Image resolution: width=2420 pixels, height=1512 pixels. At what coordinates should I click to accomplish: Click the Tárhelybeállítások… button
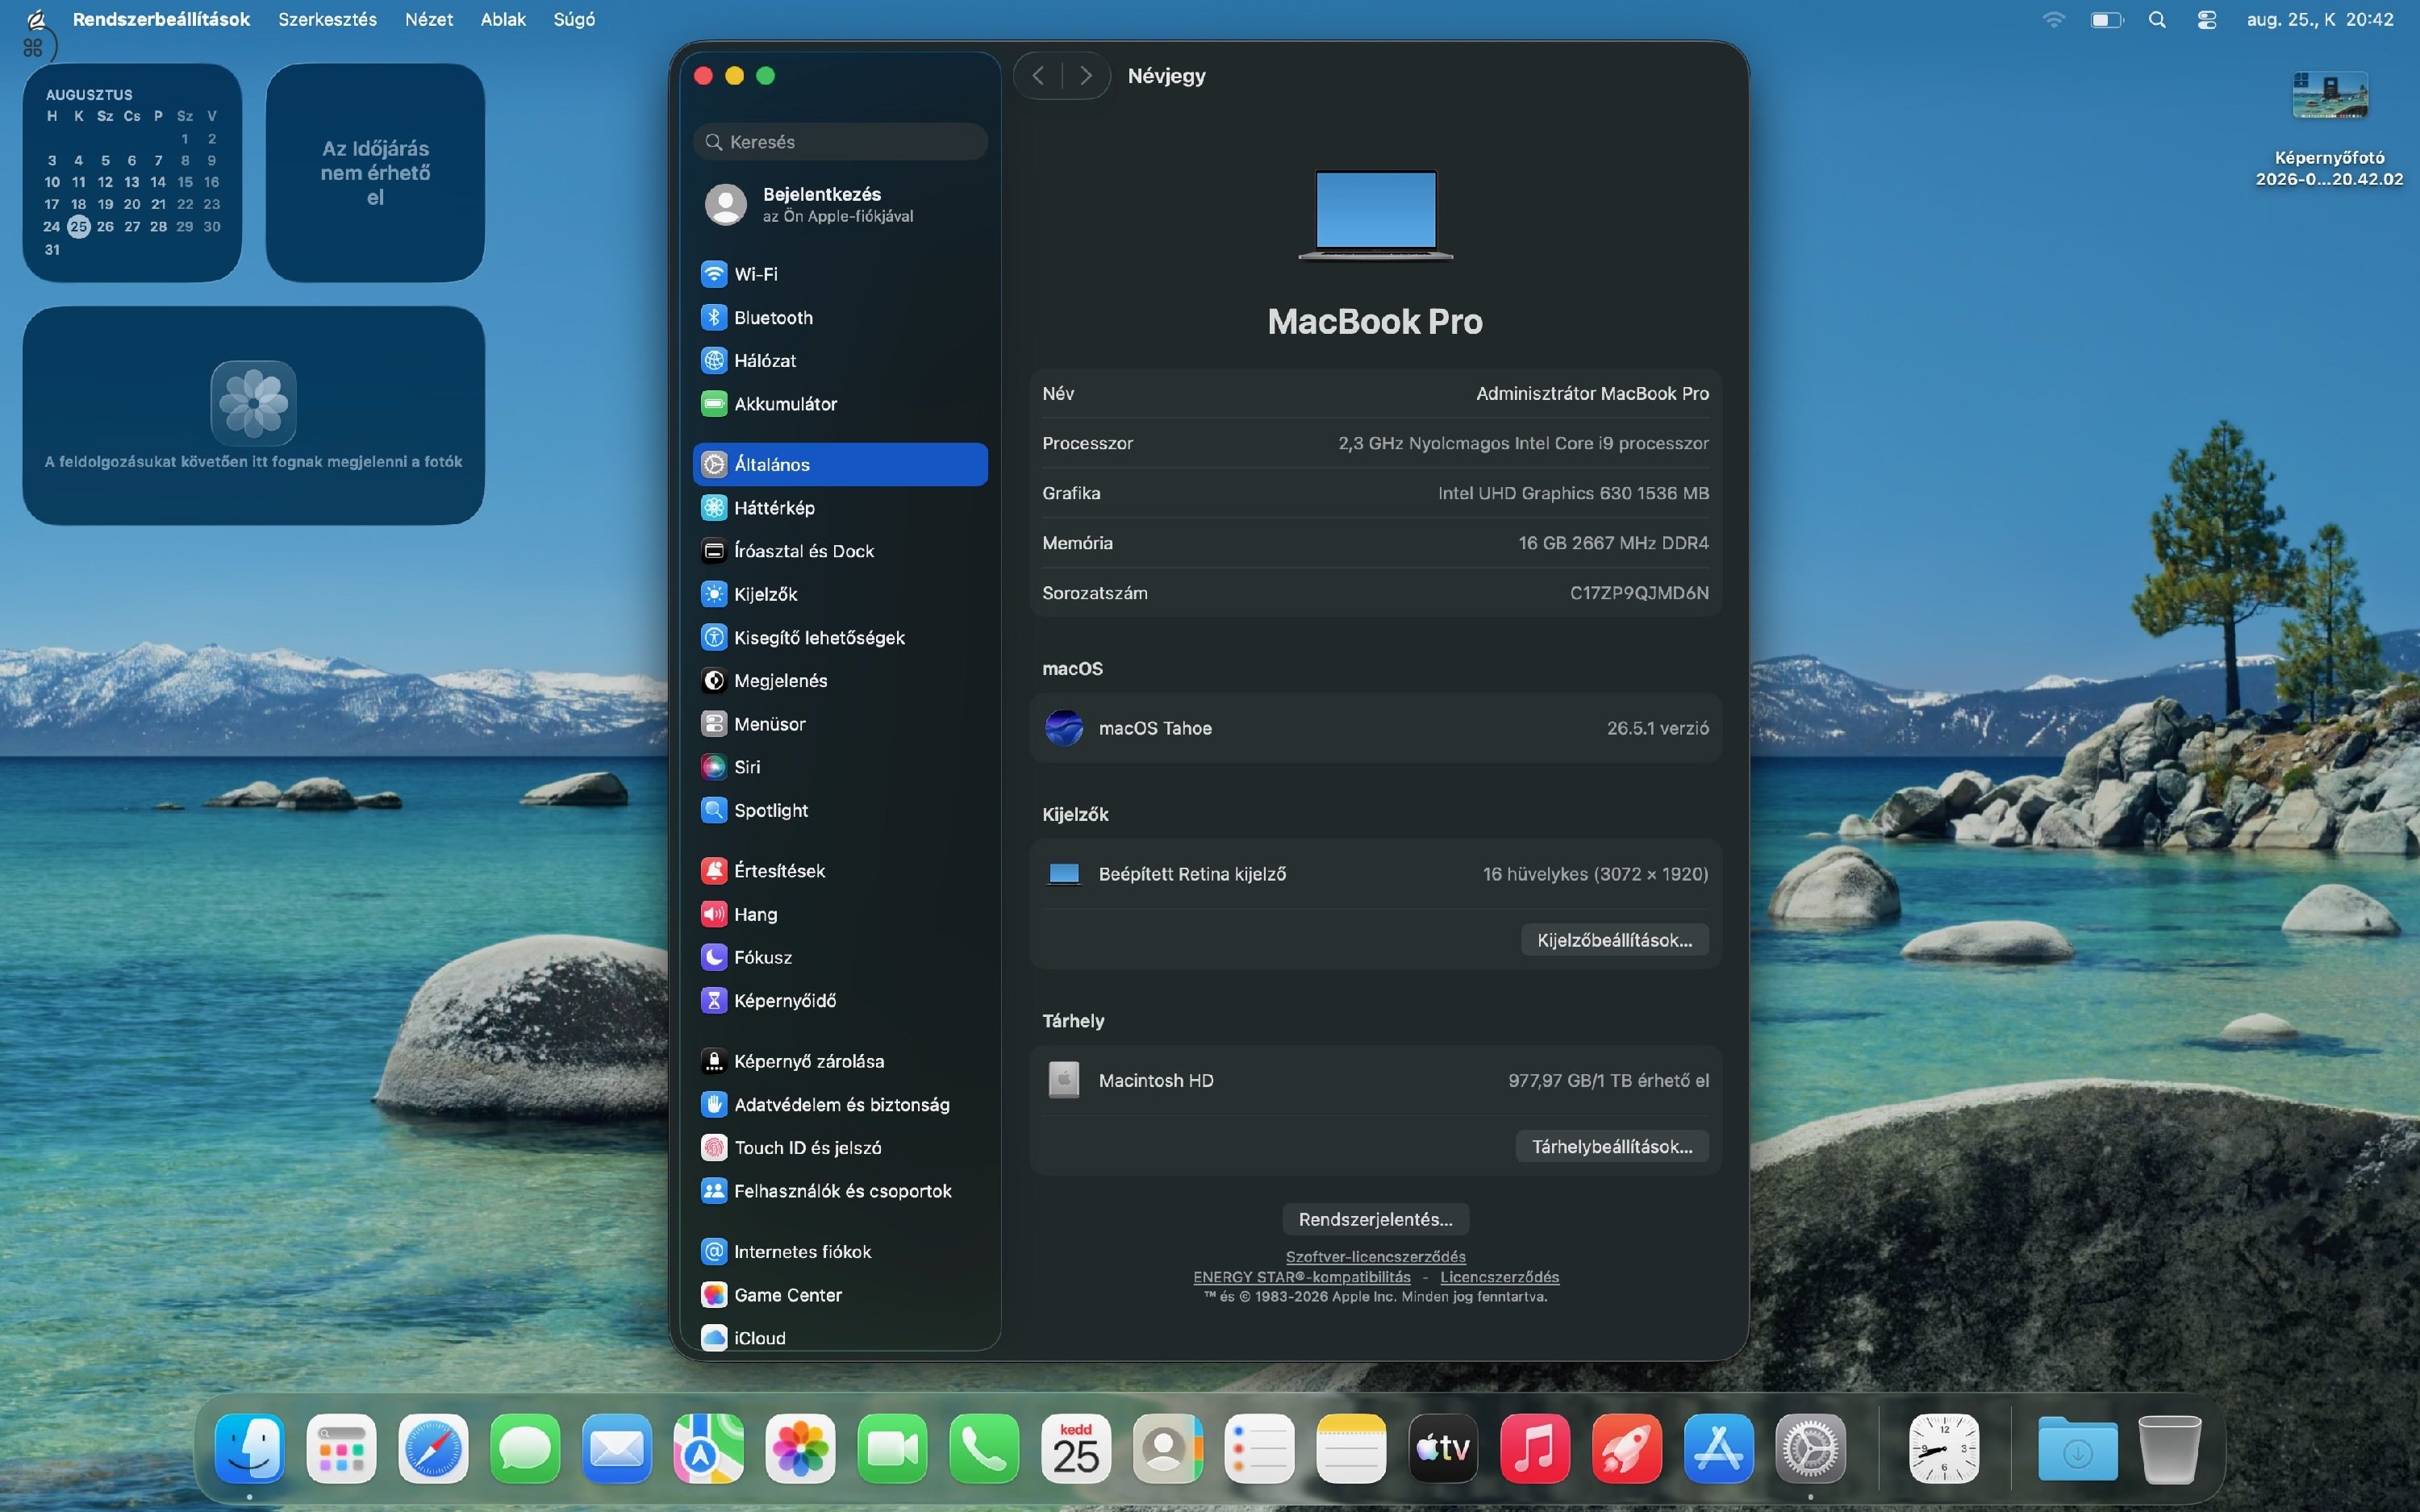pos(1612,1146)
